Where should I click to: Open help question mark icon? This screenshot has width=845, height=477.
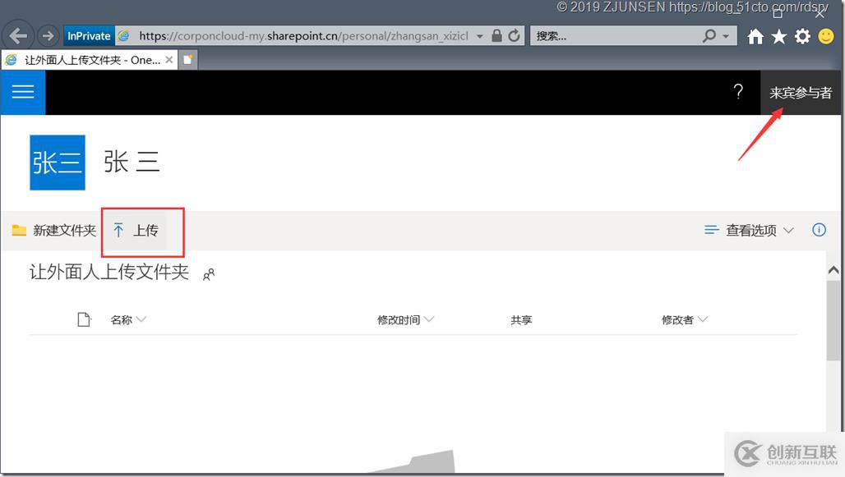click(738, 91)
